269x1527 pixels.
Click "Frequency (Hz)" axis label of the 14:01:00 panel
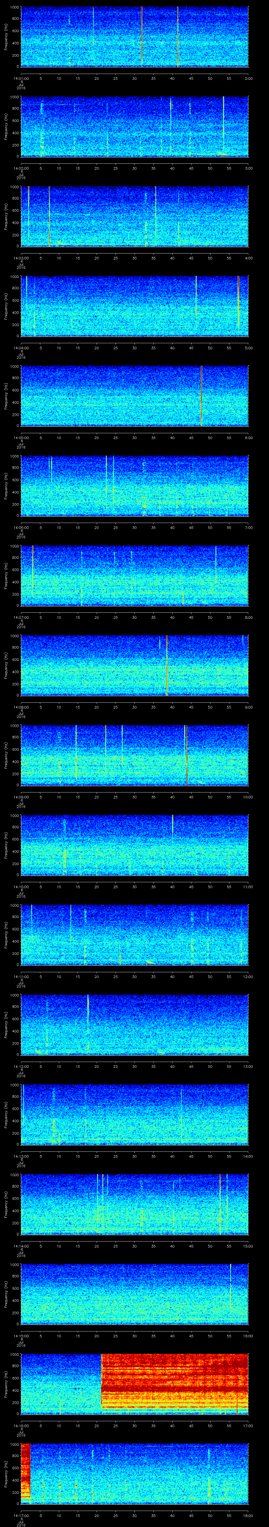(x=7, y=37)
